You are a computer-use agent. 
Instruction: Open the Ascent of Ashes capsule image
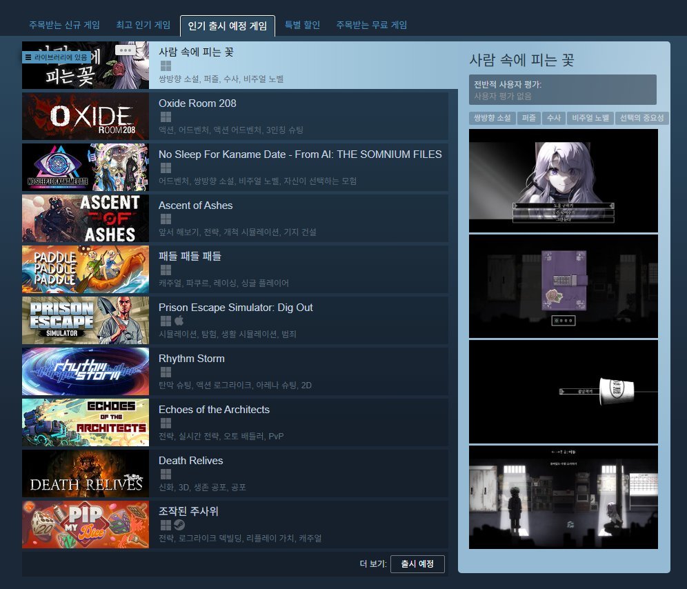coord(86,218)
